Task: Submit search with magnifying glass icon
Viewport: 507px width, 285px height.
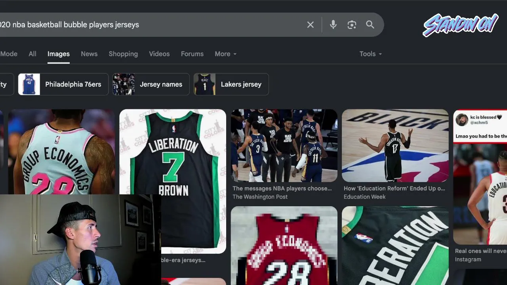Action: [370, 25]
